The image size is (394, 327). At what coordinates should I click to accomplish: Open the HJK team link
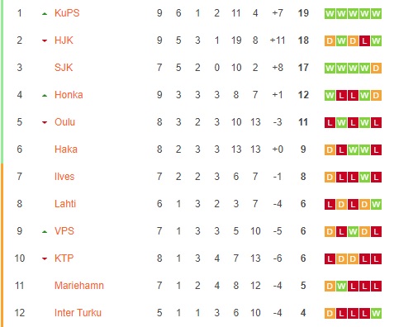click(x=64, y=40)
